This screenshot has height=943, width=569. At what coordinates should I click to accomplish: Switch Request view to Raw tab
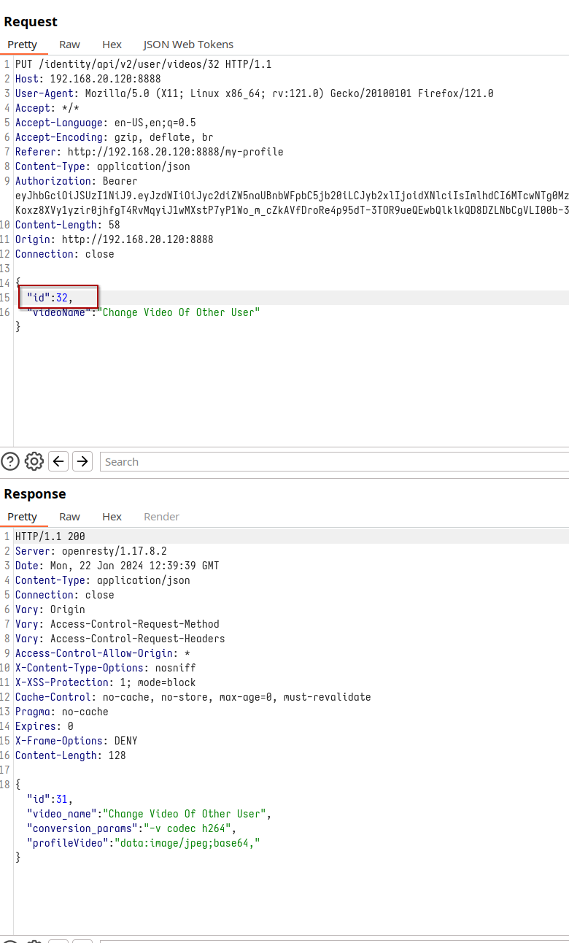(70, 45)
